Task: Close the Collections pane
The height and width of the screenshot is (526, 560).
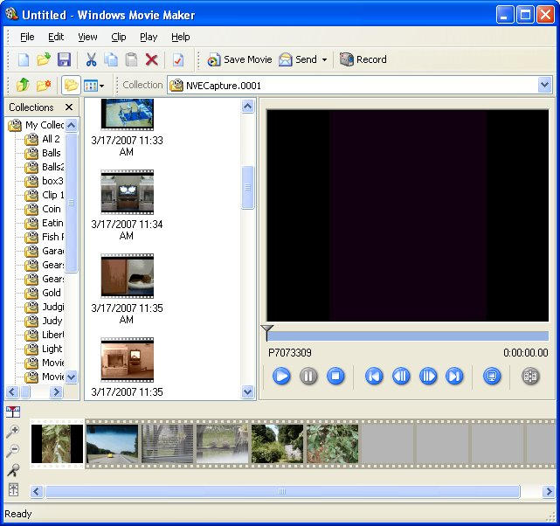Action: pyautogui.click(x=69, y=107)
